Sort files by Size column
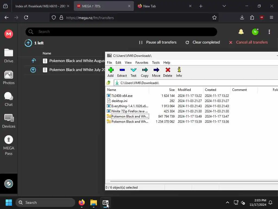278x209 pixels. [163, 90]
